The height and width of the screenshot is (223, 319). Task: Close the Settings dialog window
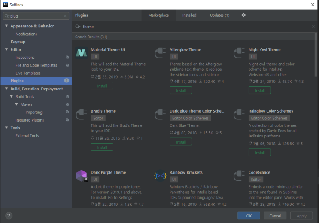pos(313,5)
